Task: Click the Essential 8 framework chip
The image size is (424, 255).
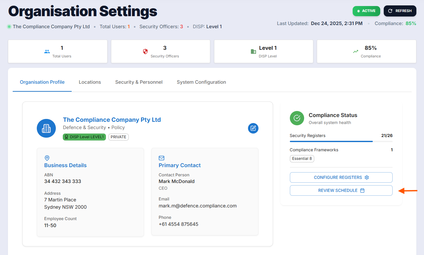Action: tap(302, 159)
